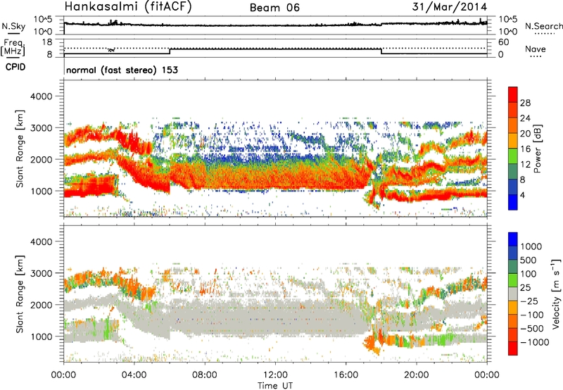Viewport: 563px width, 390px height.
Task: Click the 'N.Sky' legend label
Action: [x=13, y=26]
